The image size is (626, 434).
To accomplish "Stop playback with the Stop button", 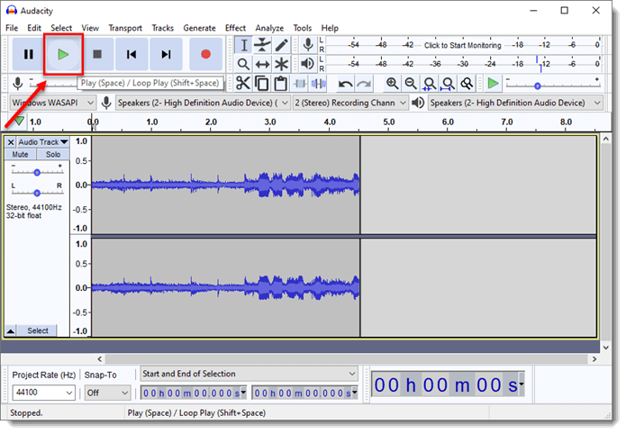I will coord(97,54).
